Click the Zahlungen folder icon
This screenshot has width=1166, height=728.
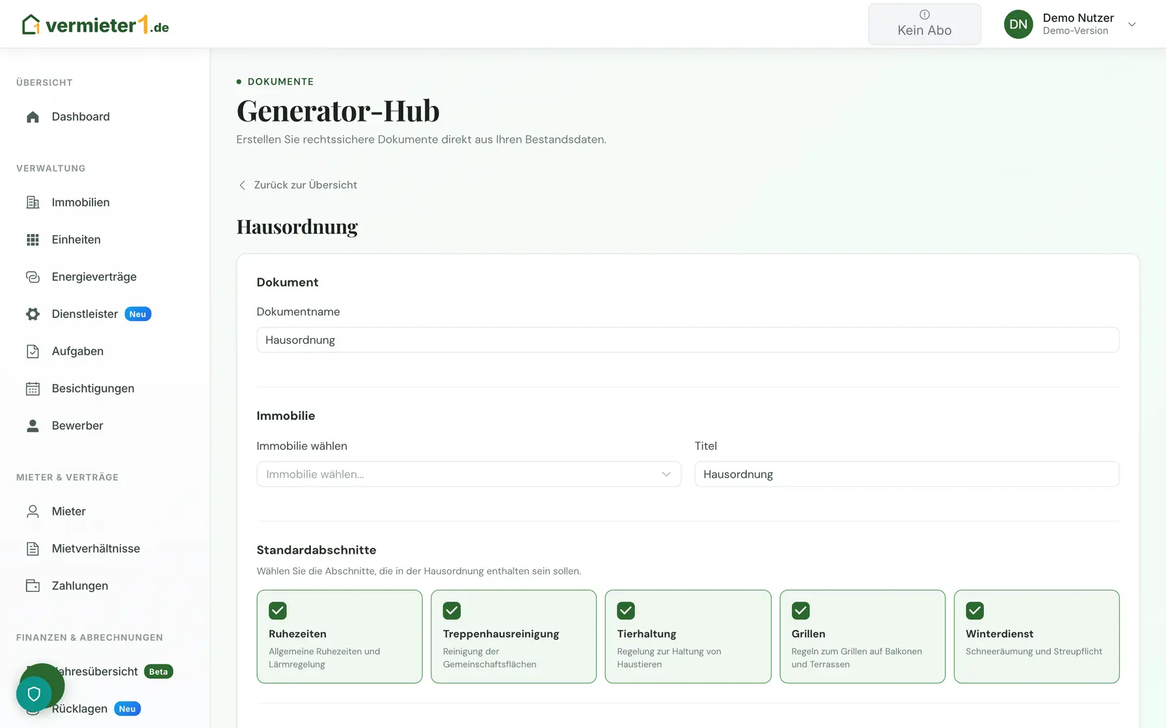click(x=33, y=586)
